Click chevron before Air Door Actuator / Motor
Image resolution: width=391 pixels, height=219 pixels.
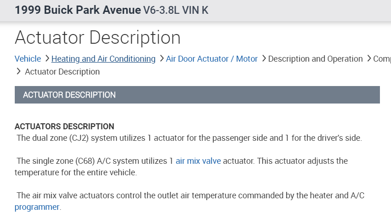pos(161,59)
